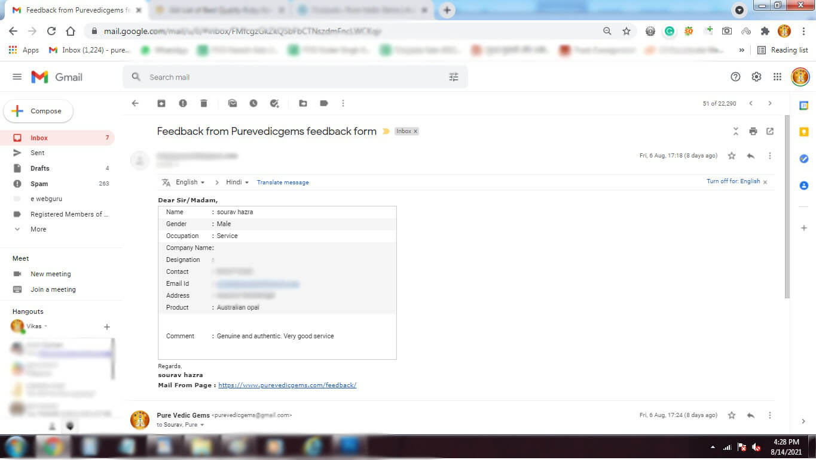
Task: Delete the email with the trash icon
Action: pyautogui.click(x=204, y=103)
